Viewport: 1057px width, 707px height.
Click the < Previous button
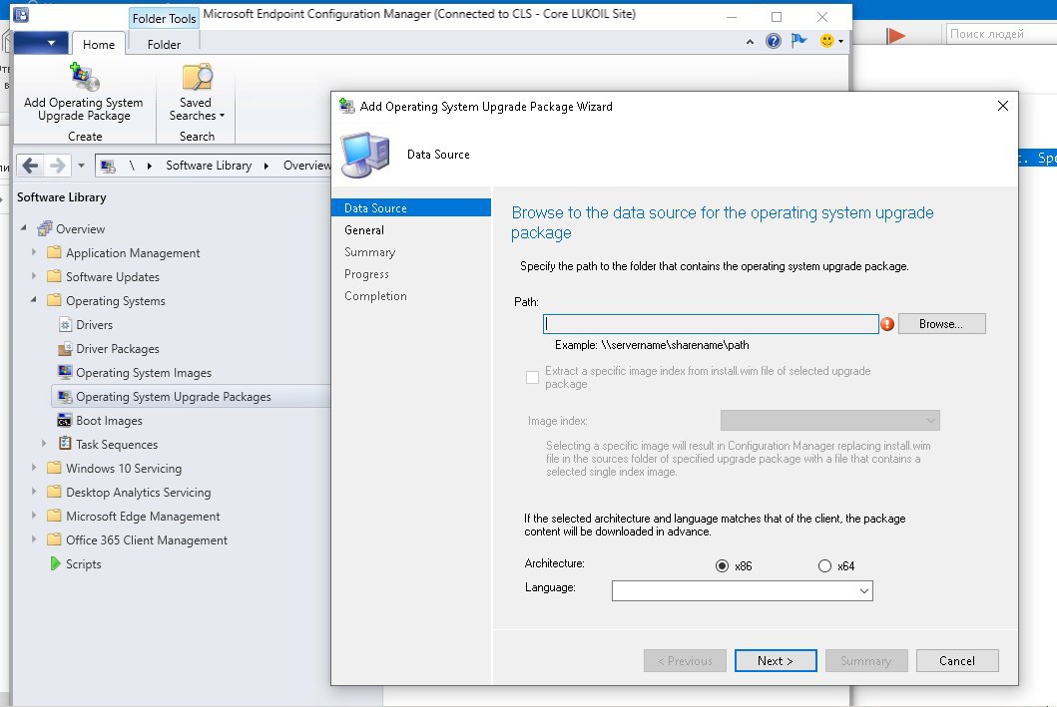[x=685, y=661]
